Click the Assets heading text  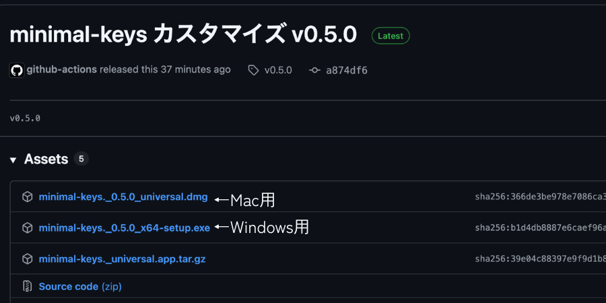pyautogui.click(x=46, y=159)
